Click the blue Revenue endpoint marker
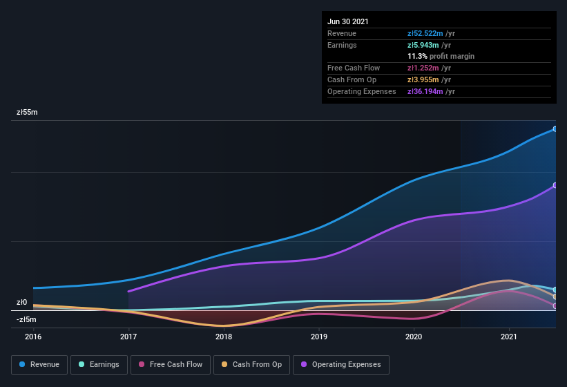This screenshot has height=387, width=567. coord(555,129)
